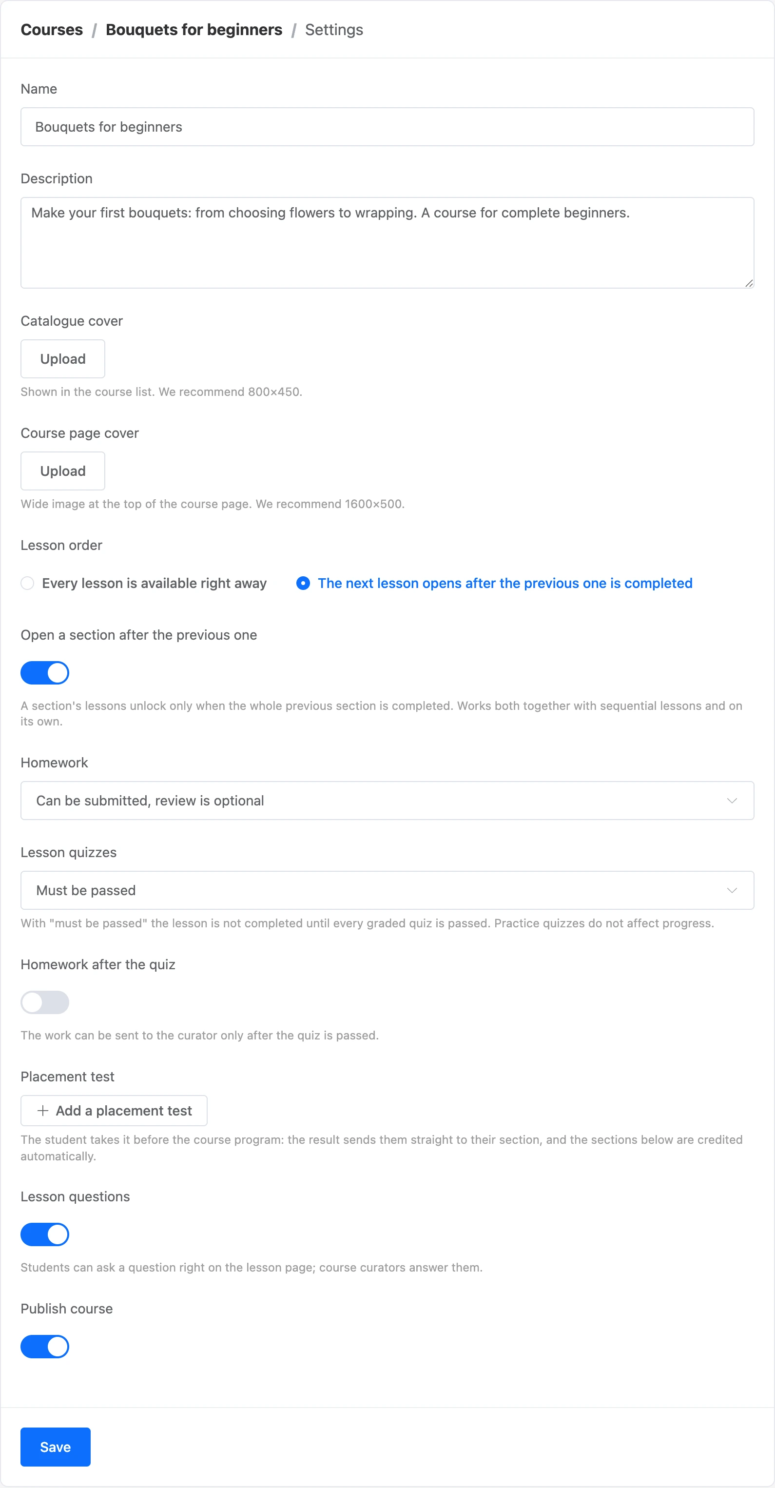The image size is (775, 1488).
Task: Expand the Lesson quizzes dropdown
Action: pyautogui.click(x=387, y=890)
